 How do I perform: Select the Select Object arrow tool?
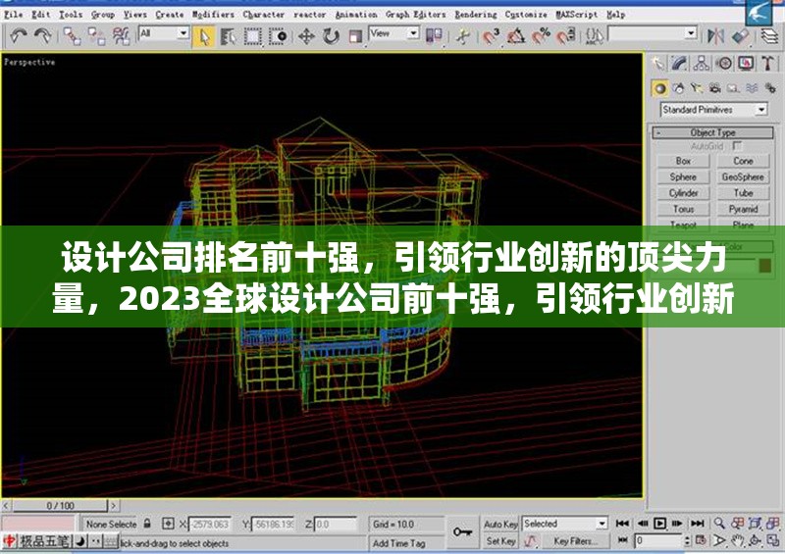(x=205, y=36)
